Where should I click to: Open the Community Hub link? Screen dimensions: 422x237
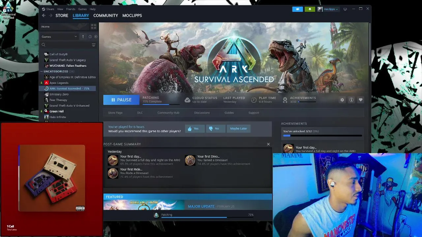tap(168, 113)
